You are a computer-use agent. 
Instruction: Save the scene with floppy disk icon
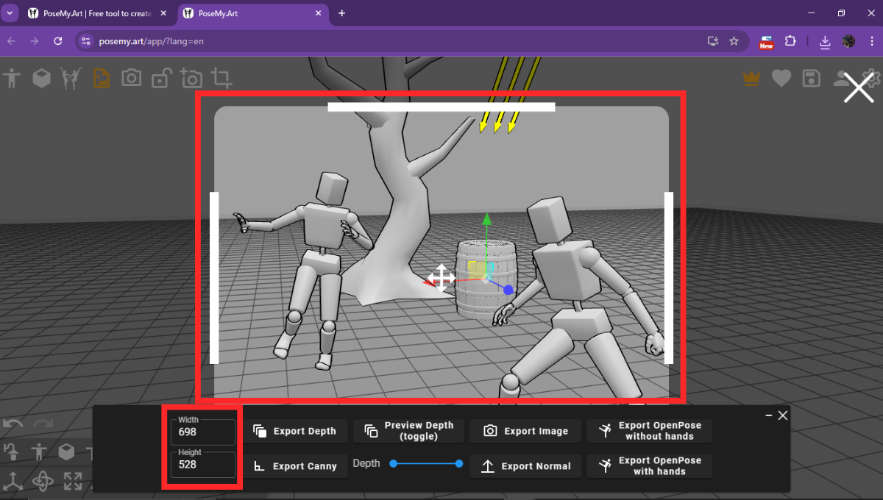(x=811, y=77)
